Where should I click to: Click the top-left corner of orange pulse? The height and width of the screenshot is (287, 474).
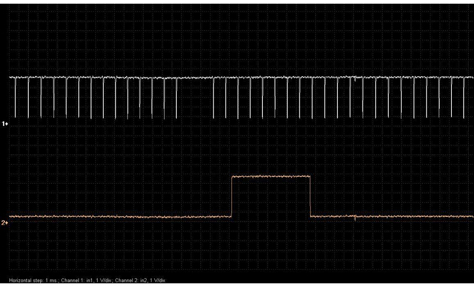[x=232, y=176]
